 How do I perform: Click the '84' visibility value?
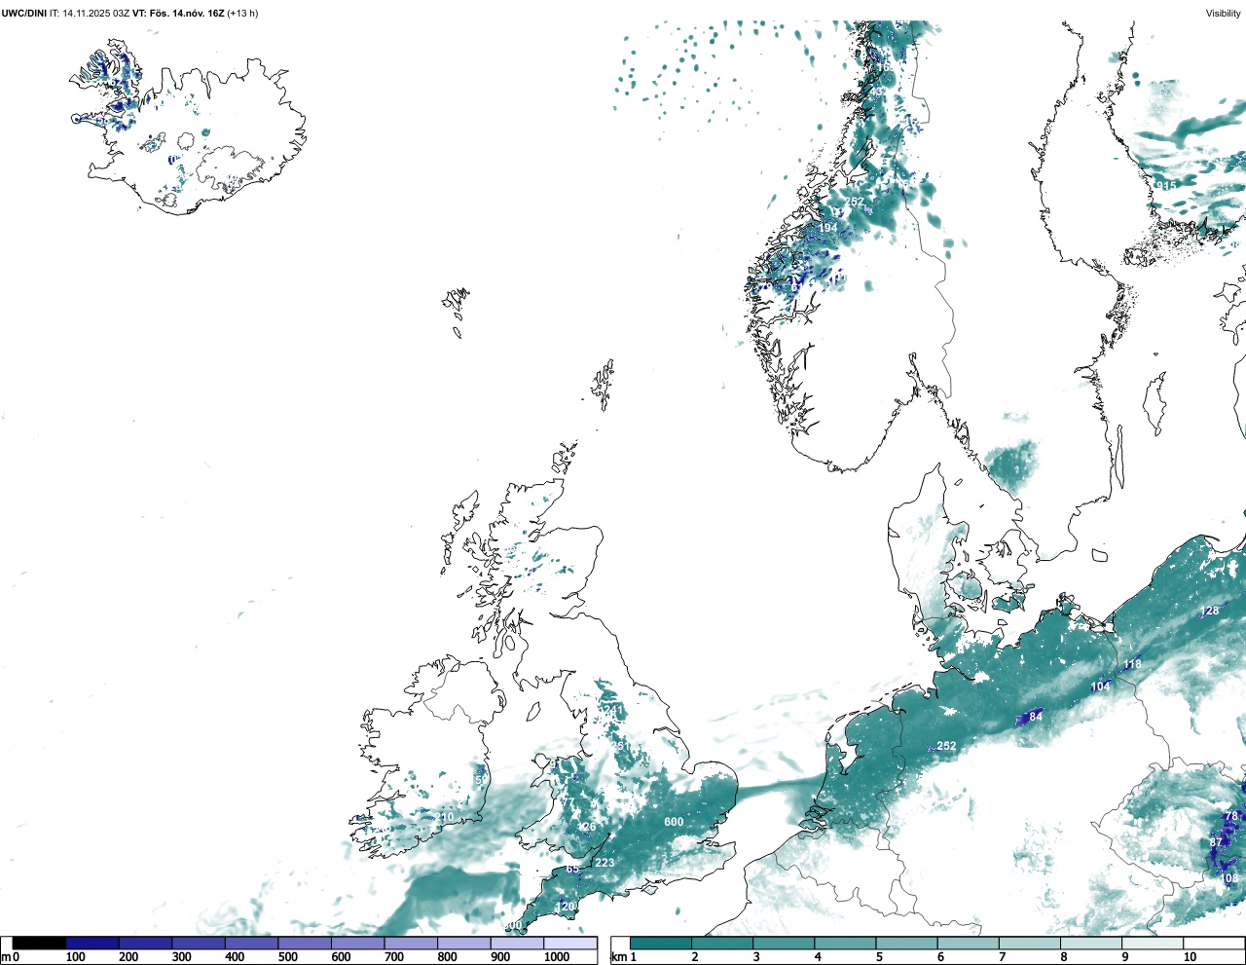1036,718
